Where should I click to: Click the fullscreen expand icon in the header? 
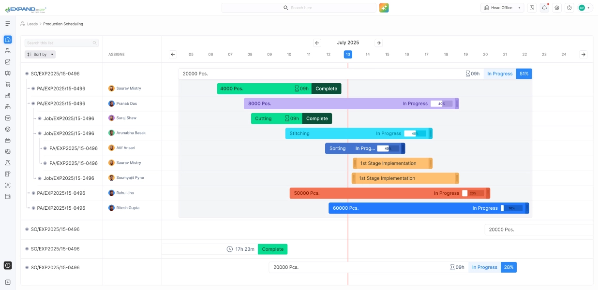tap(532, 8)
